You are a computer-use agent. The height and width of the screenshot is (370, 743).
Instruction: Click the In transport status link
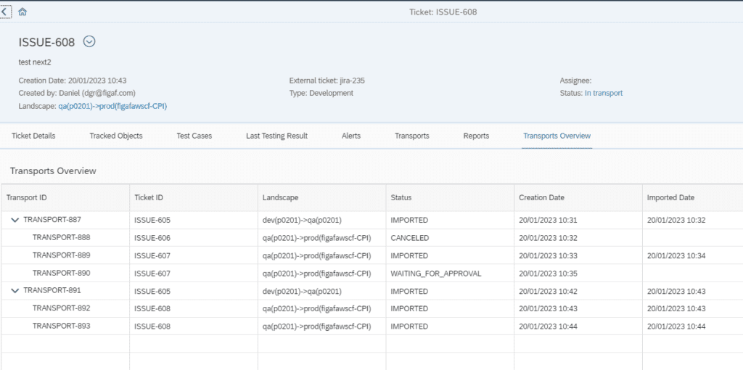coord(604,94)
